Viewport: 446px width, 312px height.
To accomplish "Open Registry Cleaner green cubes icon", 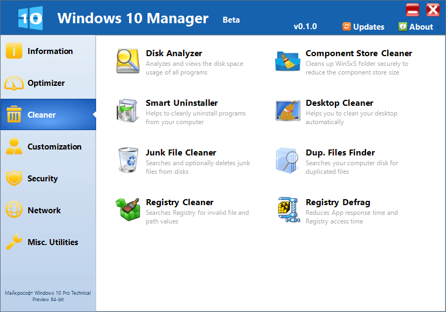I will coord(128,210).
